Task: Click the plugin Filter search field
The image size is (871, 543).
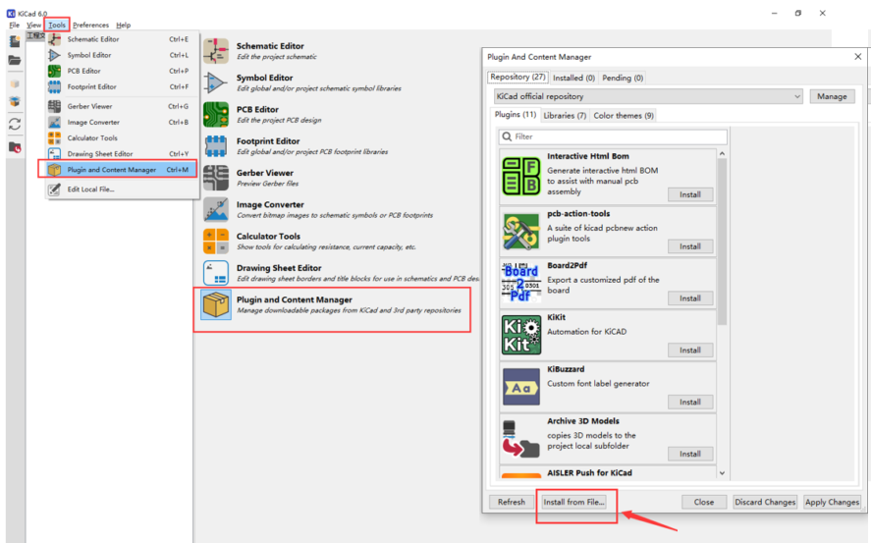Action: 614,136
